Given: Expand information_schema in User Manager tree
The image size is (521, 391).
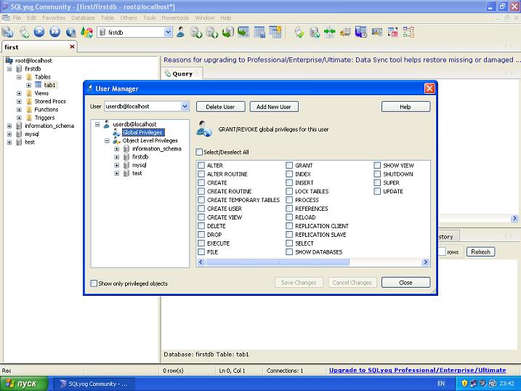Looking at the screenshot, I should [x=117, y=149].
